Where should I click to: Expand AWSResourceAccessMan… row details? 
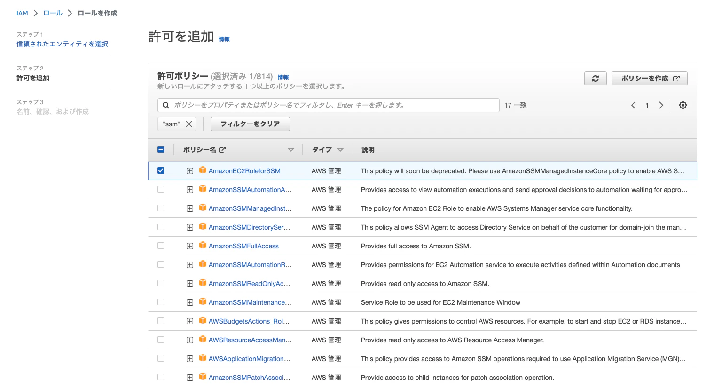[x=190, y=340]
